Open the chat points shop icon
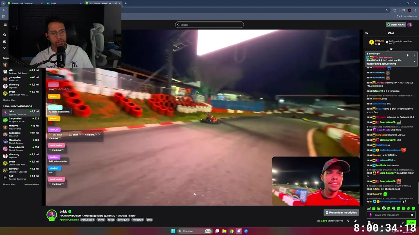Viewport: 419px width, 235px height. coord(369,223)
